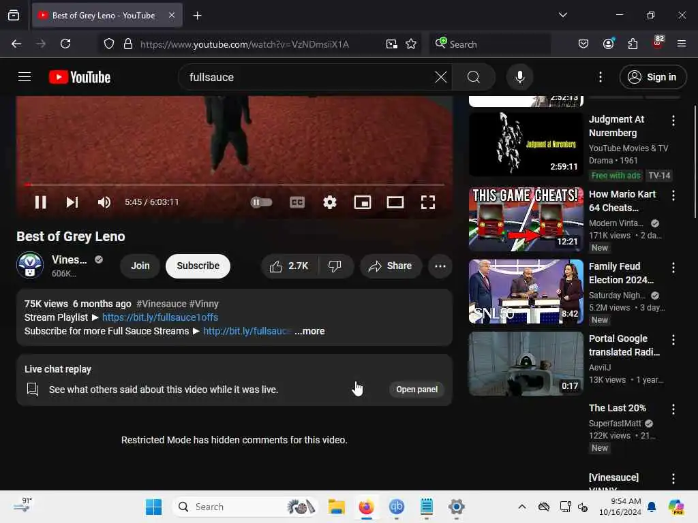
Task: Clear the fullsauce search text
Action: 441,77
